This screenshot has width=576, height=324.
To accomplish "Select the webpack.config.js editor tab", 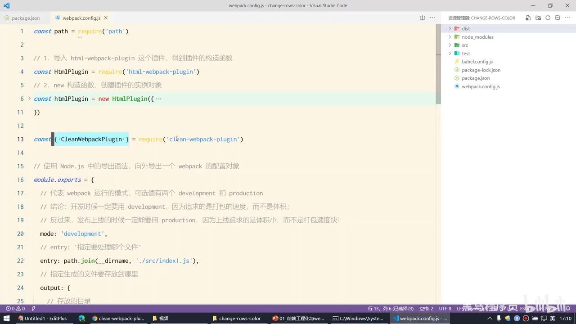I will [x=81, y=18].
